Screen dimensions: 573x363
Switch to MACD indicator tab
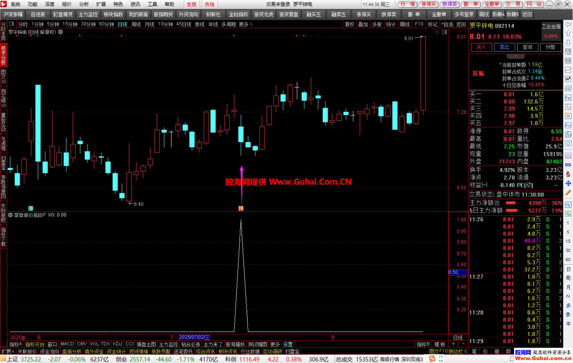[x=67, y=344]
